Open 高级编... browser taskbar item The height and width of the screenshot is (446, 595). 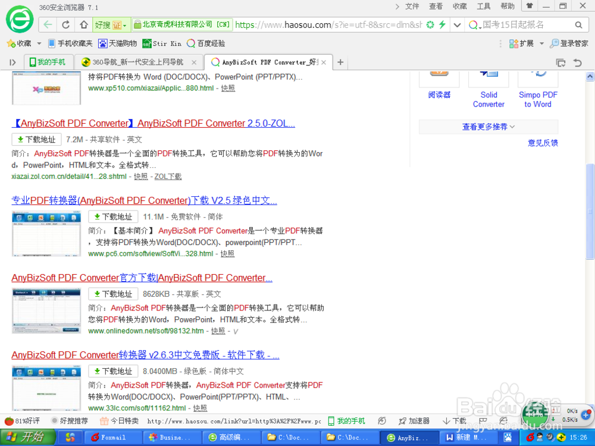231,437
